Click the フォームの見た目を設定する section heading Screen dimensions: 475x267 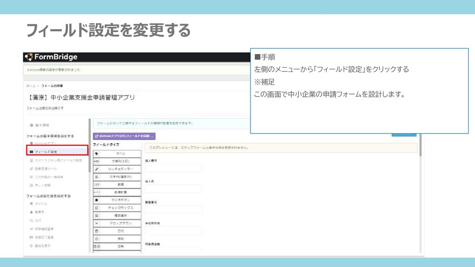(48, 196)
